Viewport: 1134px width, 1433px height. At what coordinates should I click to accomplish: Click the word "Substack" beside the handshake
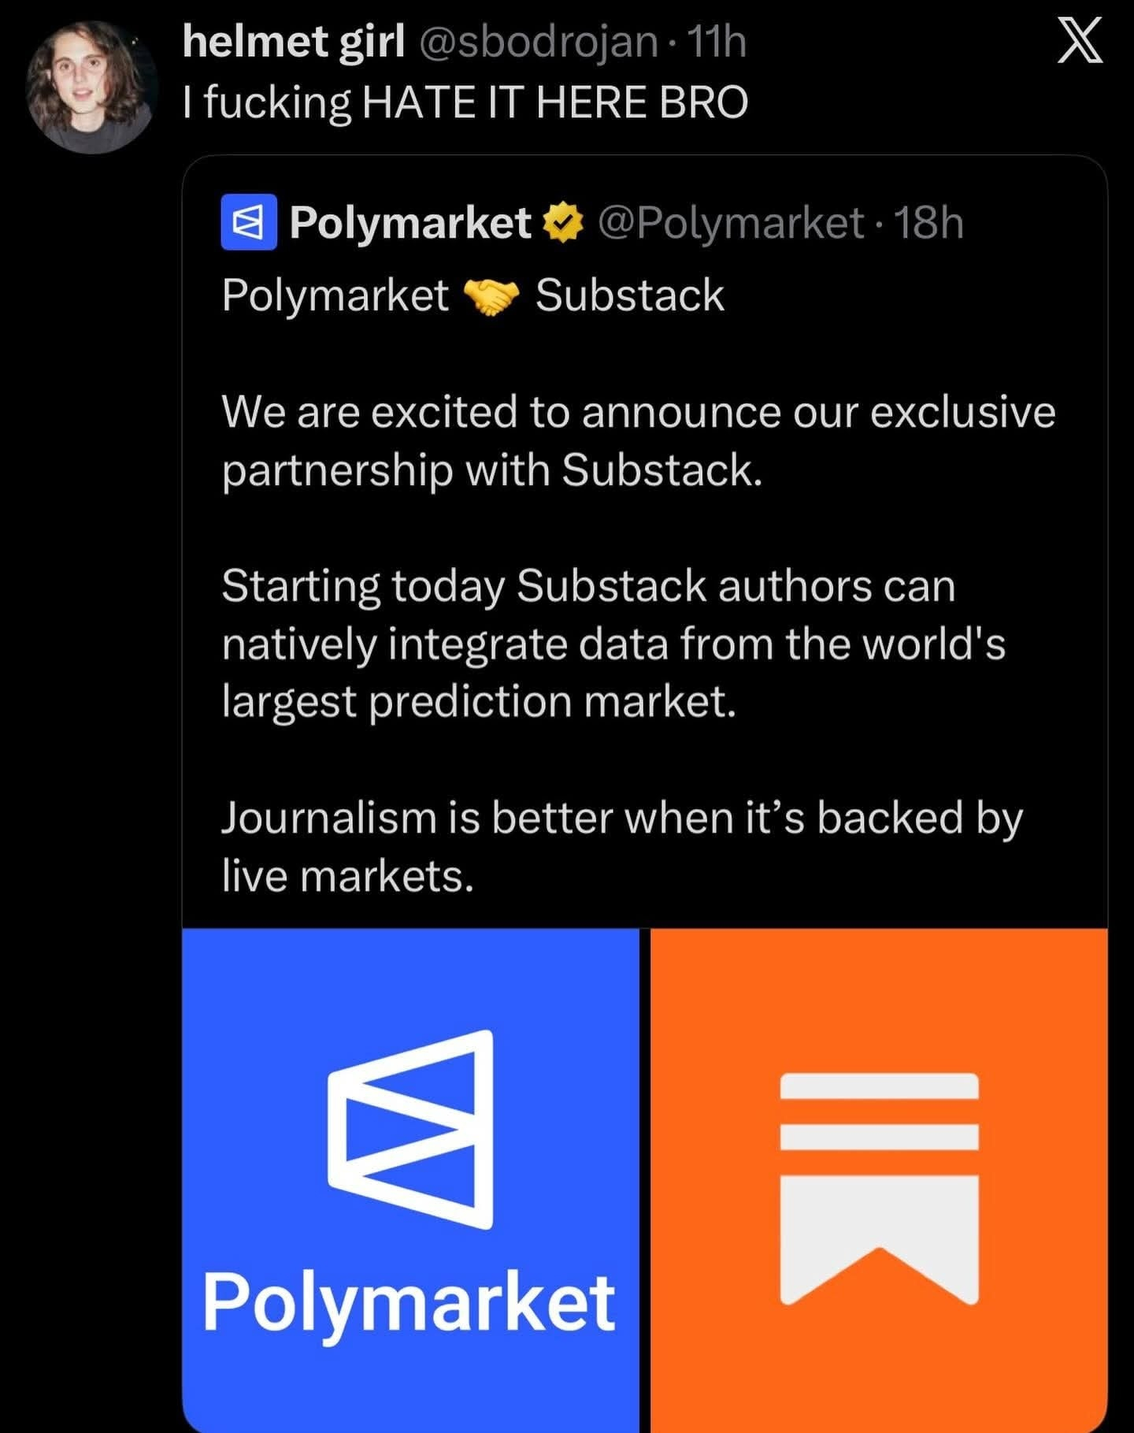(x=629, y=296)
